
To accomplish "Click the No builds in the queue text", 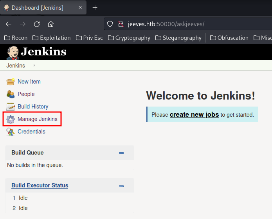I will tap(35, 165).
